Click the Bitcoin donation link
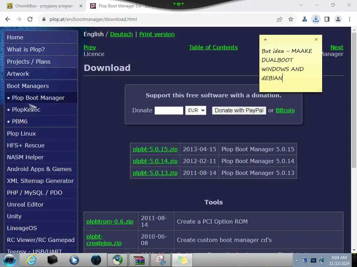This screenshot has height=267, width=357. coord(285,110)
